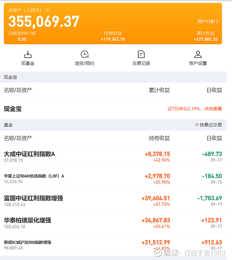Click fund asset amount 27,878.15

(x=13, y=160)
